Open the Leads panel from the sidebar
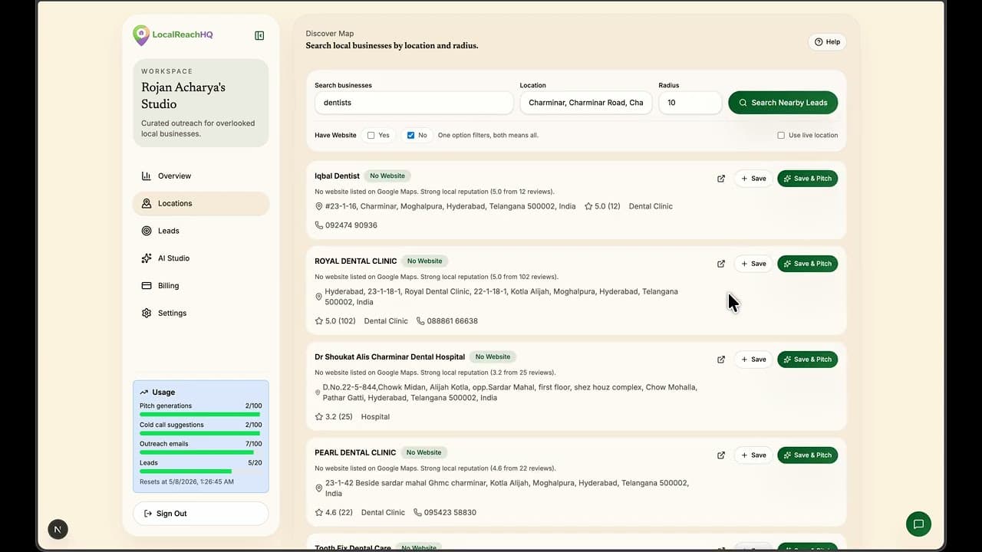This screenshot has height=552, width=982. click(169, 231)
